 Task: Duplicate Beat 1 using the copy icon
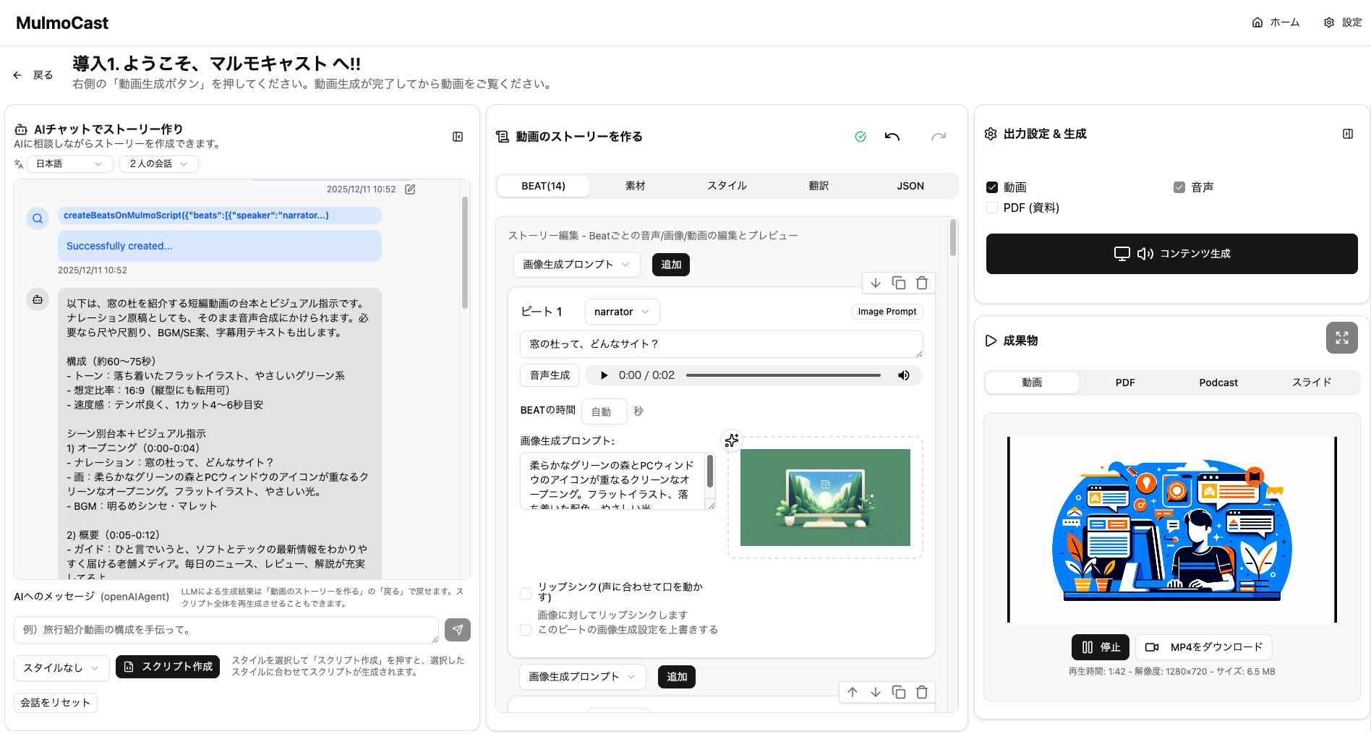click(x=899, y=283)
